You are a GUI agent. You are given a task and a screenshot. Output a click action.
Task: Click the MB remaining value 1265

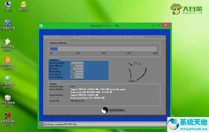tap(77, 71)
